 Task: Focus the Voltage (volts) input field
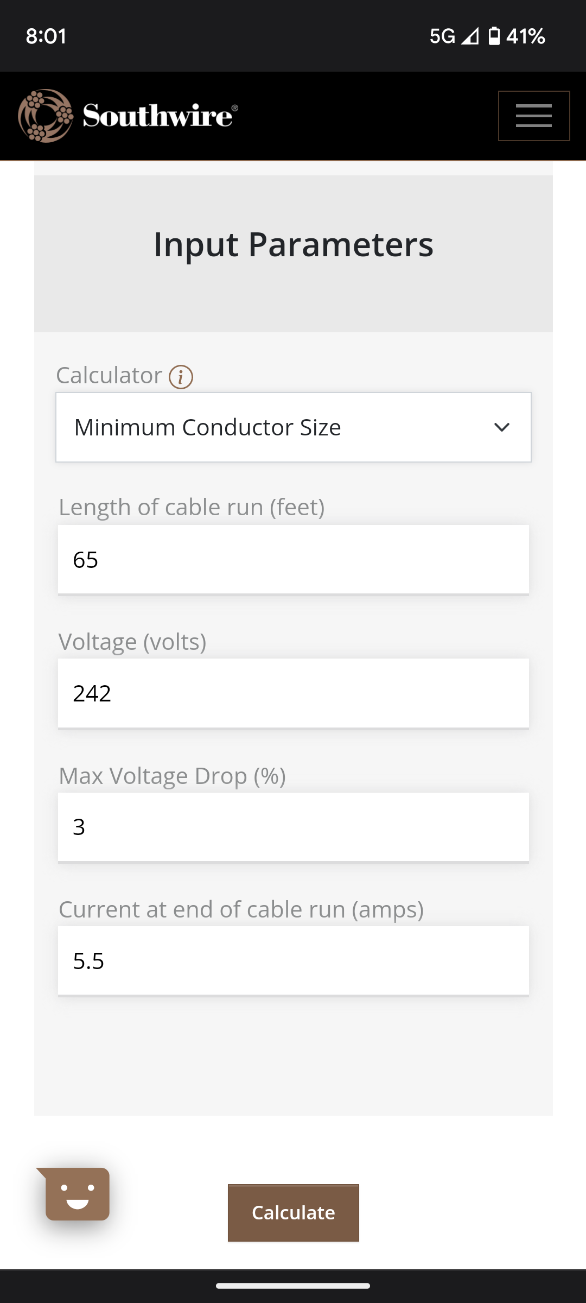pyautogui.click(x=294, y=693)
